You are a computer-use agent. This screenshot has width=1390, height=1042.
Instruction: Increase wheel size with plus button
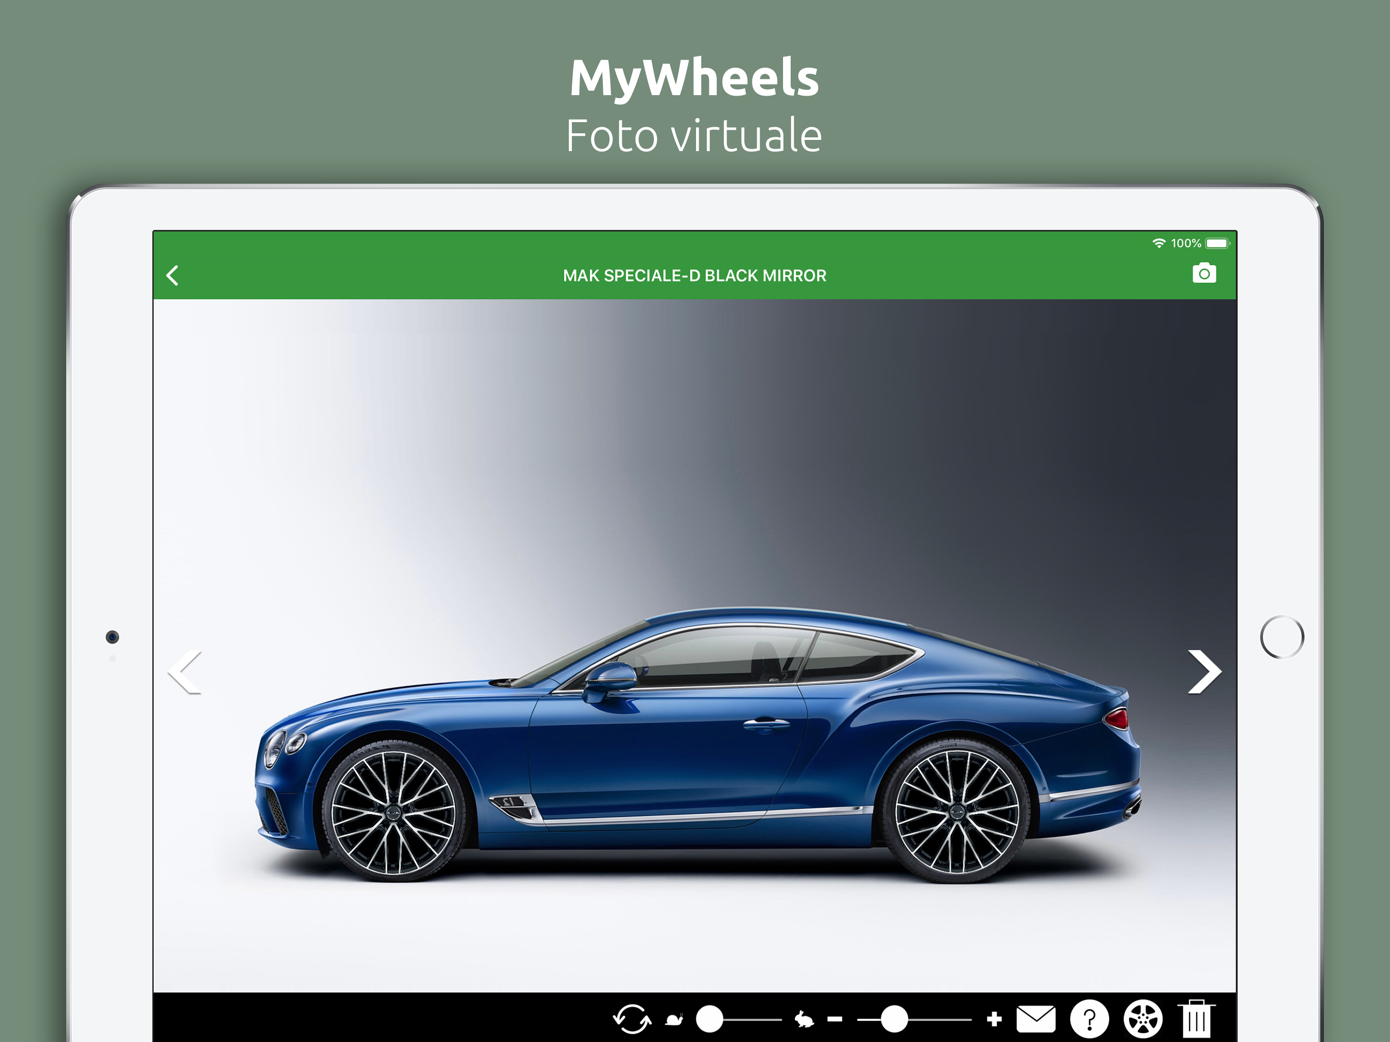click(994, 1019)
